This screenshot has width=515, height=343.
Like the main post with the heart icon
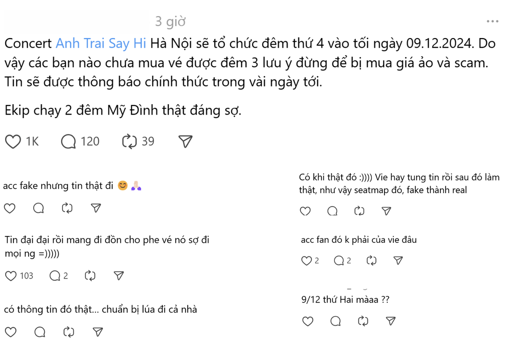coord(13,141)
